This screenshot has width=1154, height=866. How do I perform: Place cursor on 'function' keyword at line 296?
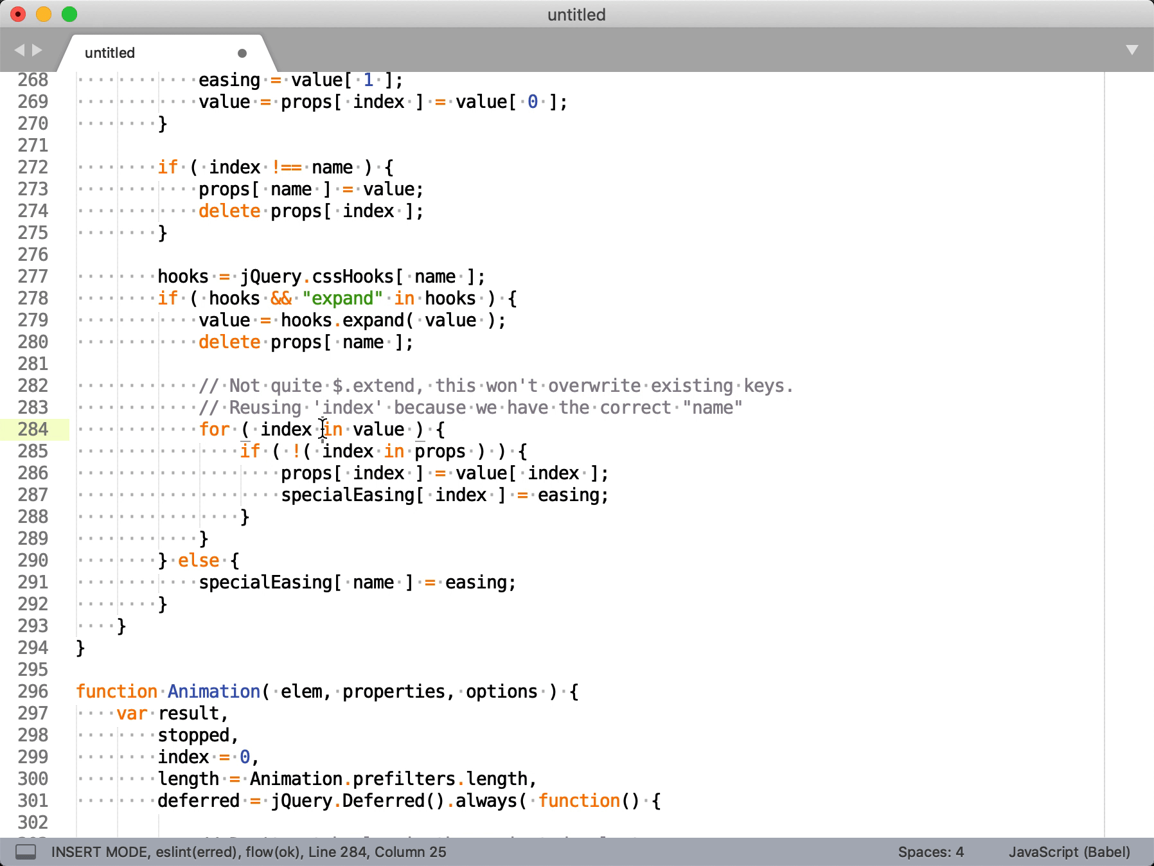[116, 691]
